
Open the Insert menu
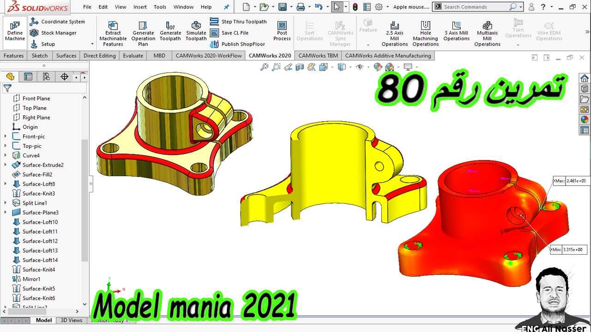click(140, 7)
